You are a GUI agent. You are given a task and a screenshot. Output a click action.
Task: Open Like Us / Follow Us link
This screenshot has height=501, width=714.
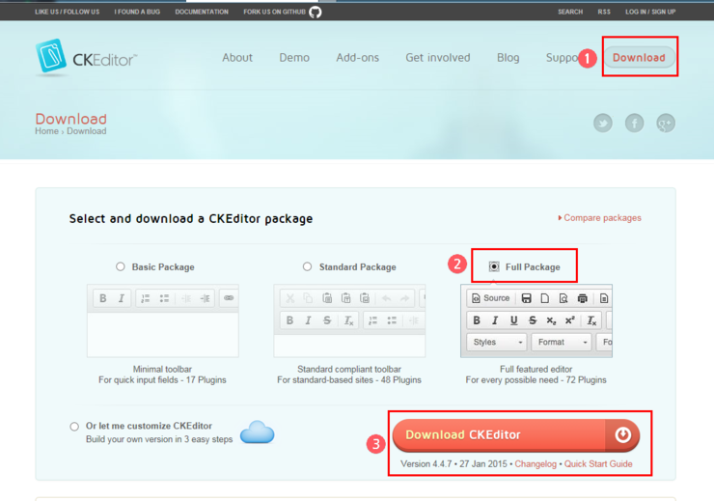(67, 12)
